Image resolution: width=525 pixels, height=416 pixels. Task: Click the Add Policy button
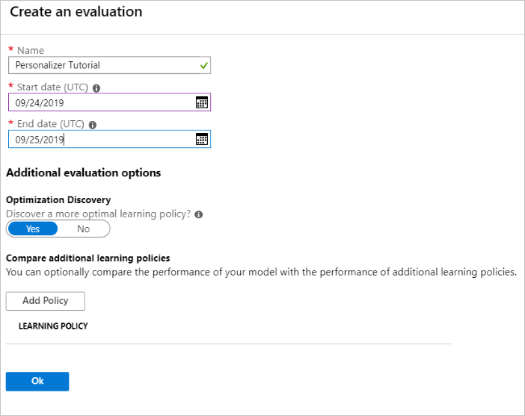pyautogui.click(x=46, y=301)
